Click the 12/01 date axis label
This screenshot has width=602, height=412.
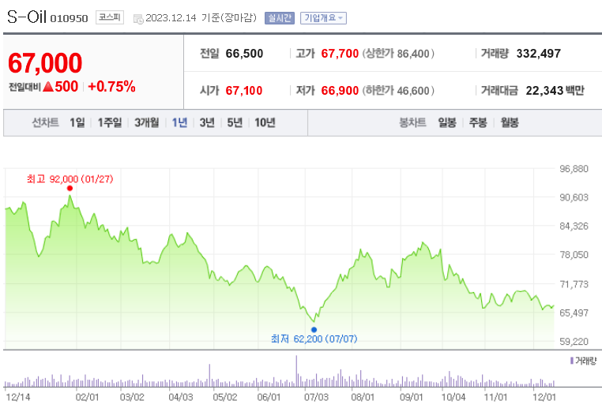pos(544,397)
